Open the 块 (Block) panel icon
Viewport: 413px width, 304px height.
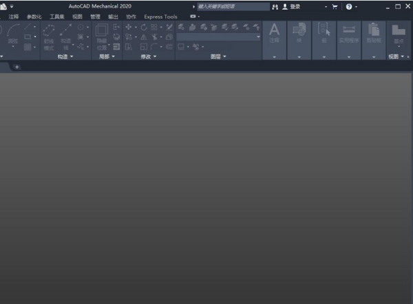click(x=299, y=30)
